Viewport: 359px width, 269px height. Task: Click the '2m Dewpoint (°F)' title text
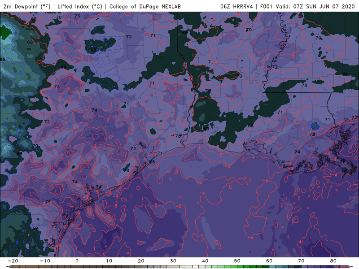pos(27,6)
